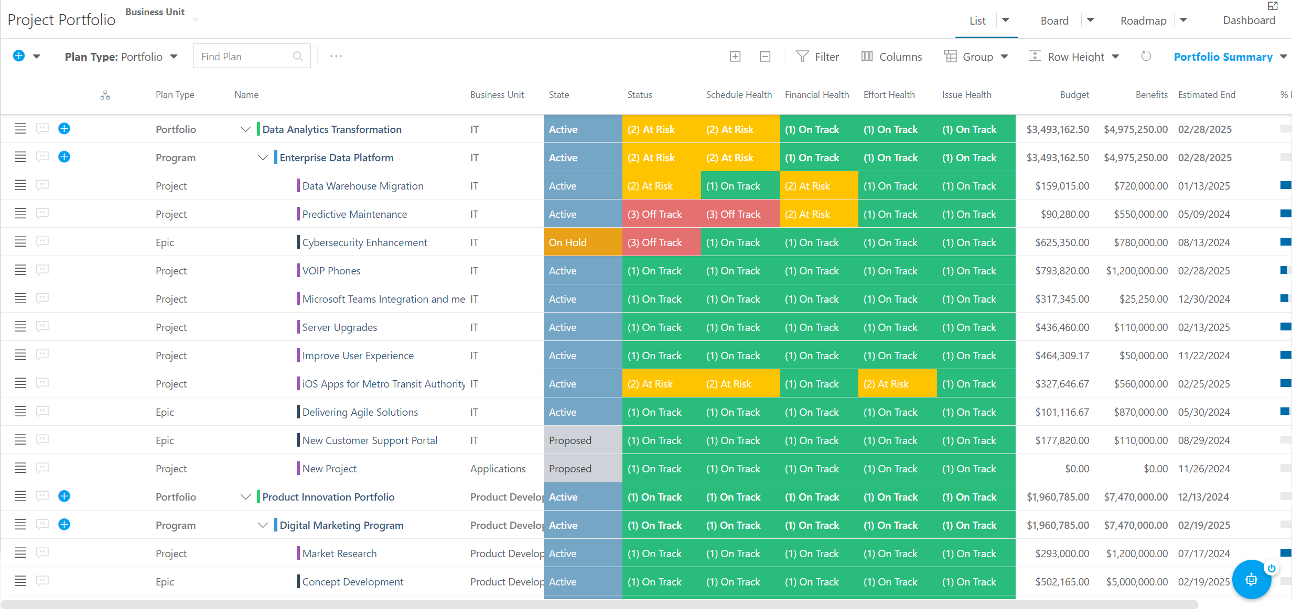Viewport: 1292px width, 609px height.
Task: Switch to the Roadmap tab
Action: [x=1143, y=20]
